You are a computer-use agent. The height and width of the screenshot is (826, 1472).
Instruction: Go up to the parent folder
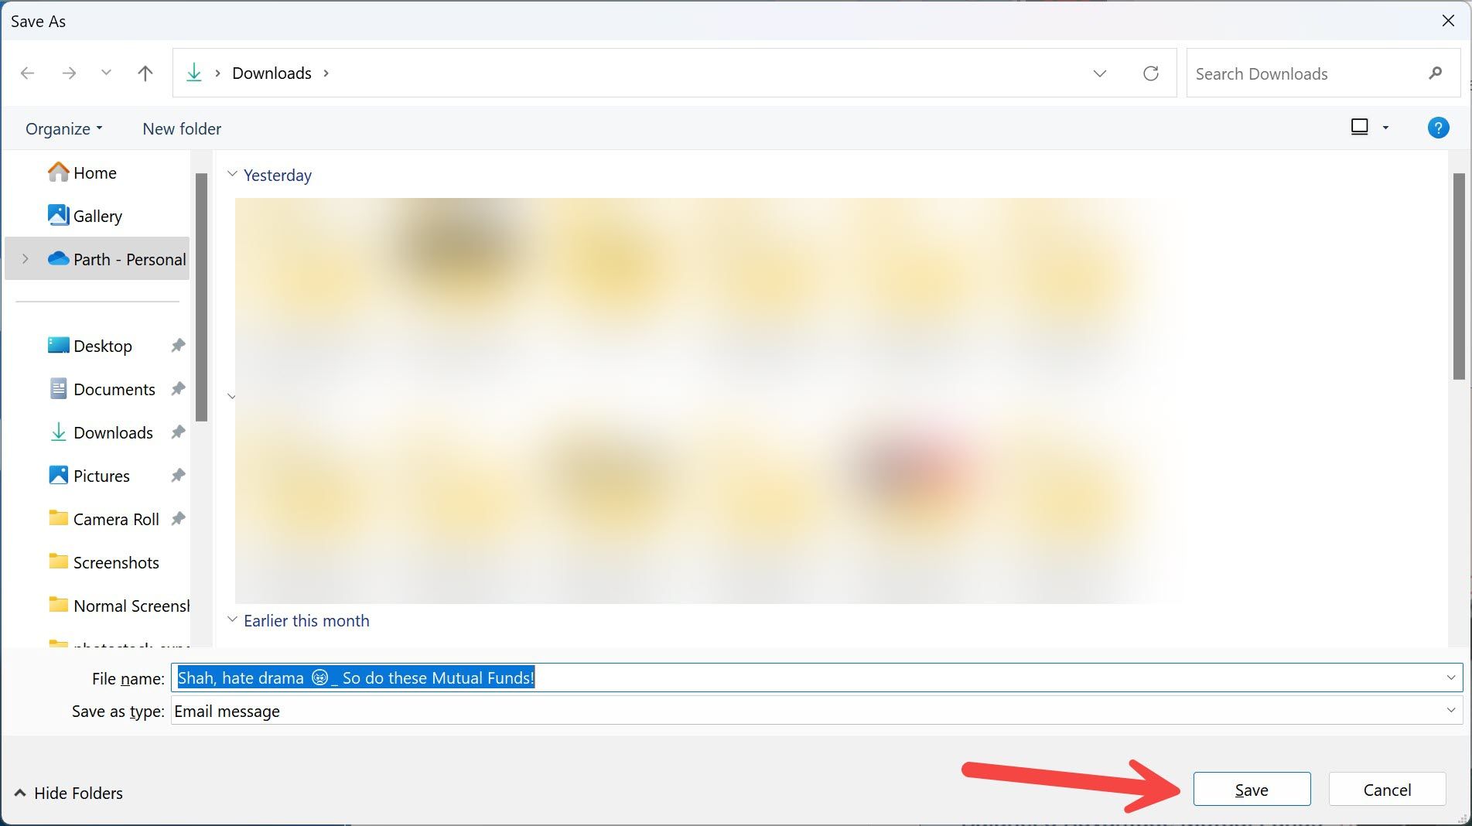pos(145,73)
